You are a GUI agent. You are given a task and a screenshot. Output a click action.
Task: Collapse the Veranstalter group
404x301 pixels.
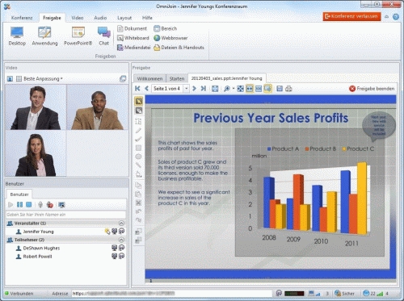(x=121, y=223)
